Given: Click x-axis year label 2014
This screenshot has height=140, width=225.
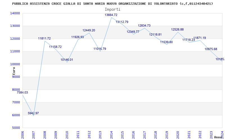Looking at the screenshot, I should click(x=111, y=135).
